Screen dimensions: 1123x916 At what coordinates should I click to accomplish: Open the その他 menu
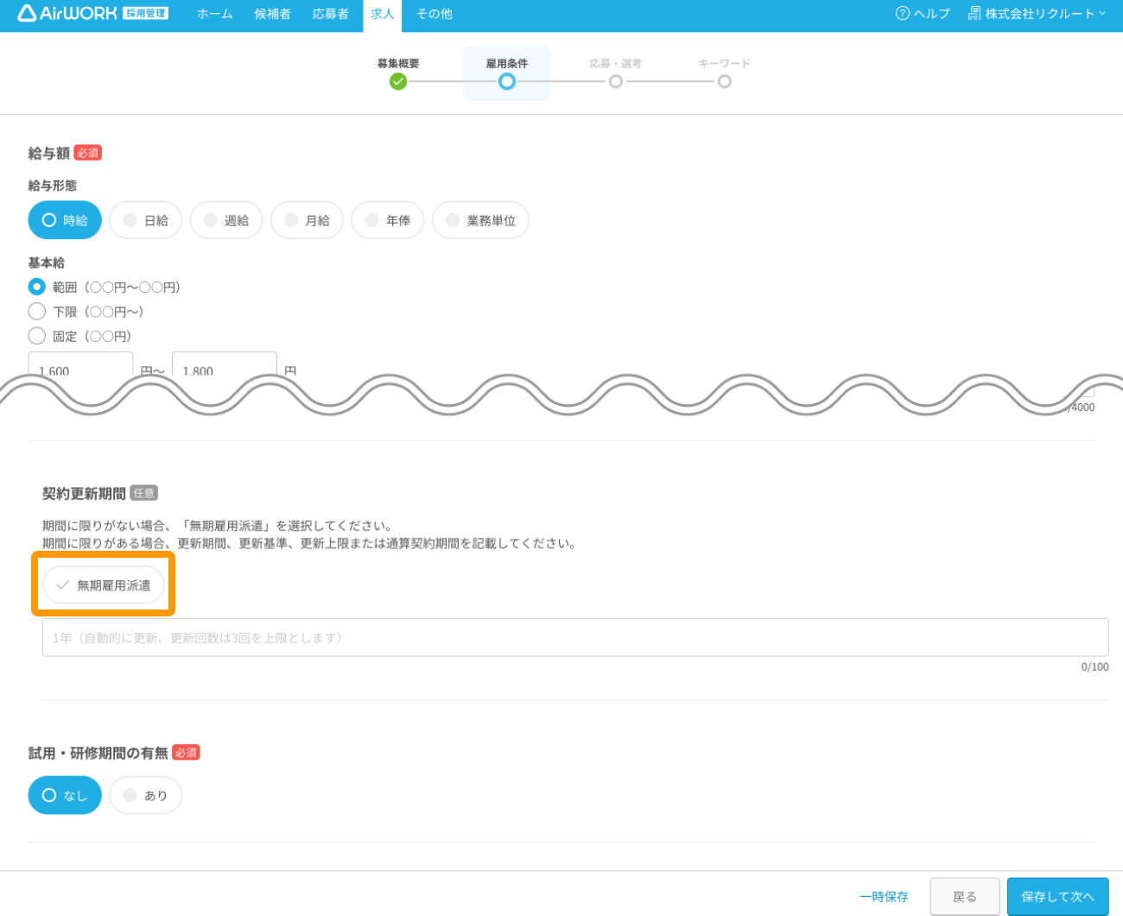(434, 14)
